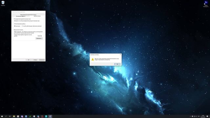Screen dimensions: 210x118
Task: Open the white round browser icon on the taskbar
Action: tap(18, 116)
